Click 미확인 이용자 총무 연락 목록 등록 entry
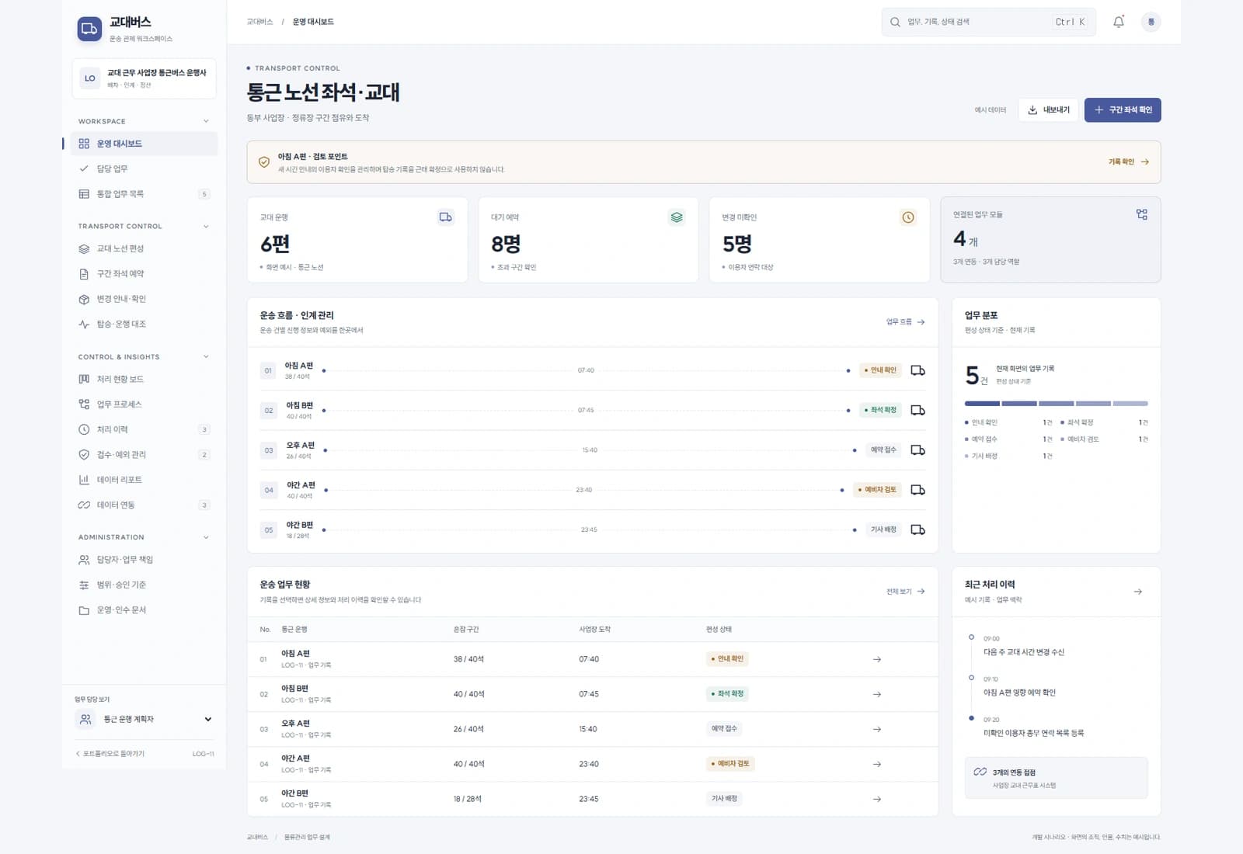Screen dimensions: 1243x854 (x=1033, y=733)
